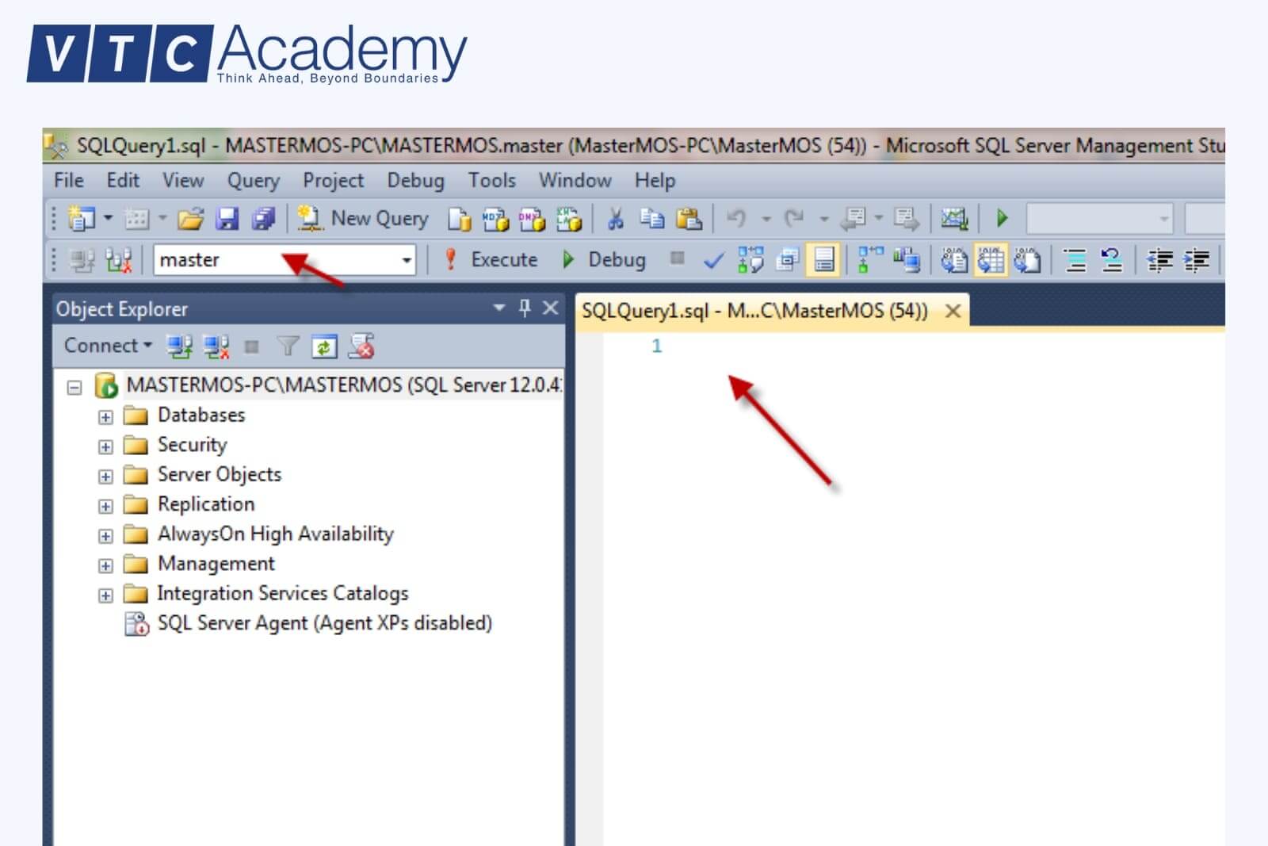Expand the Security folder
Screen dimensions: 1268x846
107,445
